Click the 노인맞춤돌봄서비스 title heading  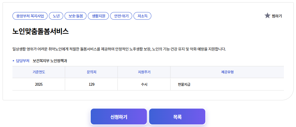coord(41,31)
